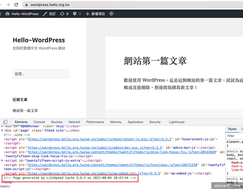Open the Lighthouse tab
The height and width of the screenshot is (189, 243).
pyautogui.click(x=177, y=122)
